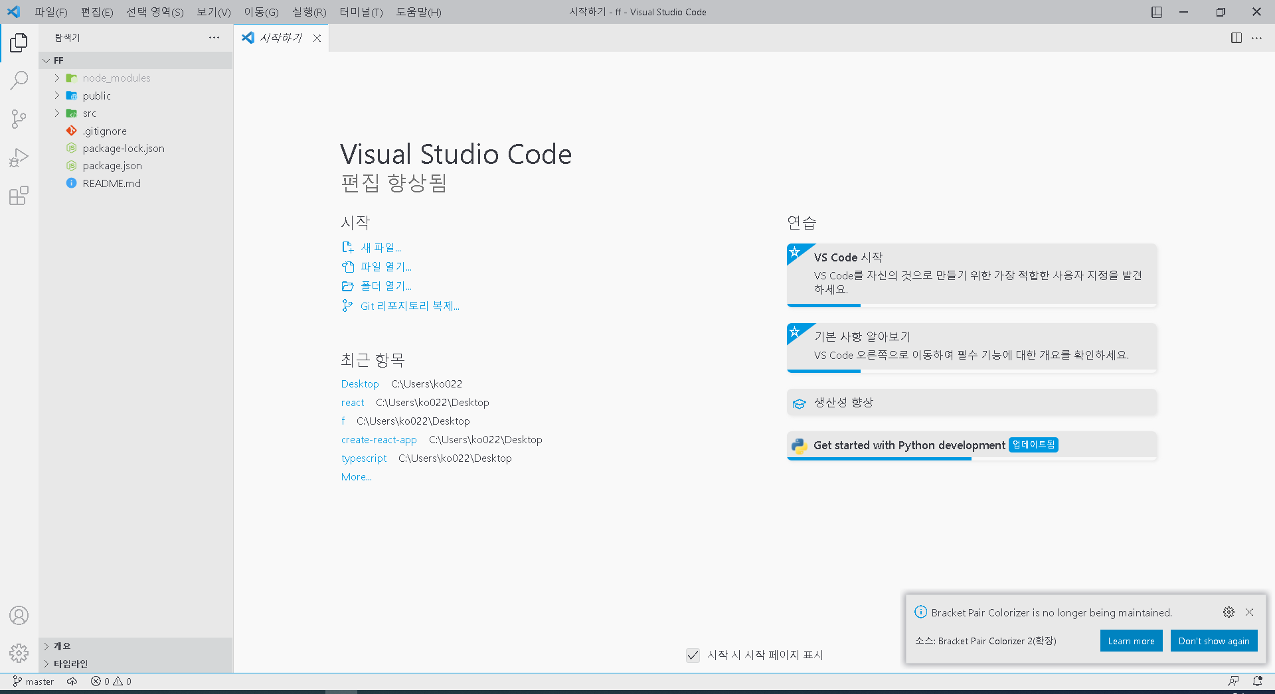This screenshot has height=694, width=1275.
Task: Click the feedback icon in status bar
Action: point(1233,681)
